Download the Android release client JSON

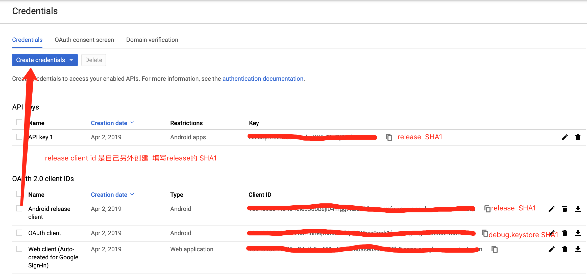[x=578, y=209]
